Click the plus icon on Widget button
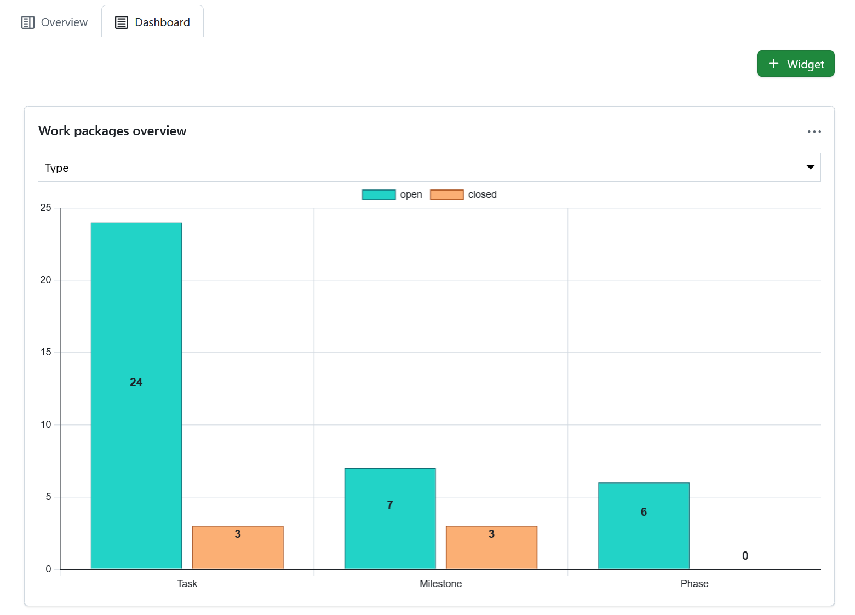The image size is (855, 615). (773, 64)
